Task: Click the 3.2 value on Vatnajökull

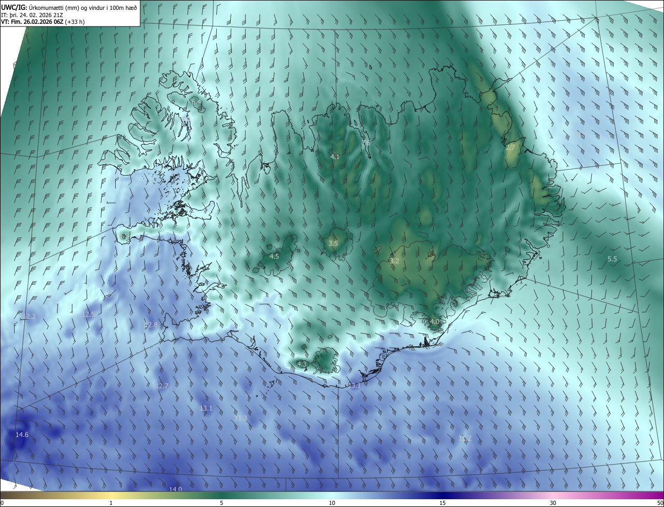Action: (394, 261)
